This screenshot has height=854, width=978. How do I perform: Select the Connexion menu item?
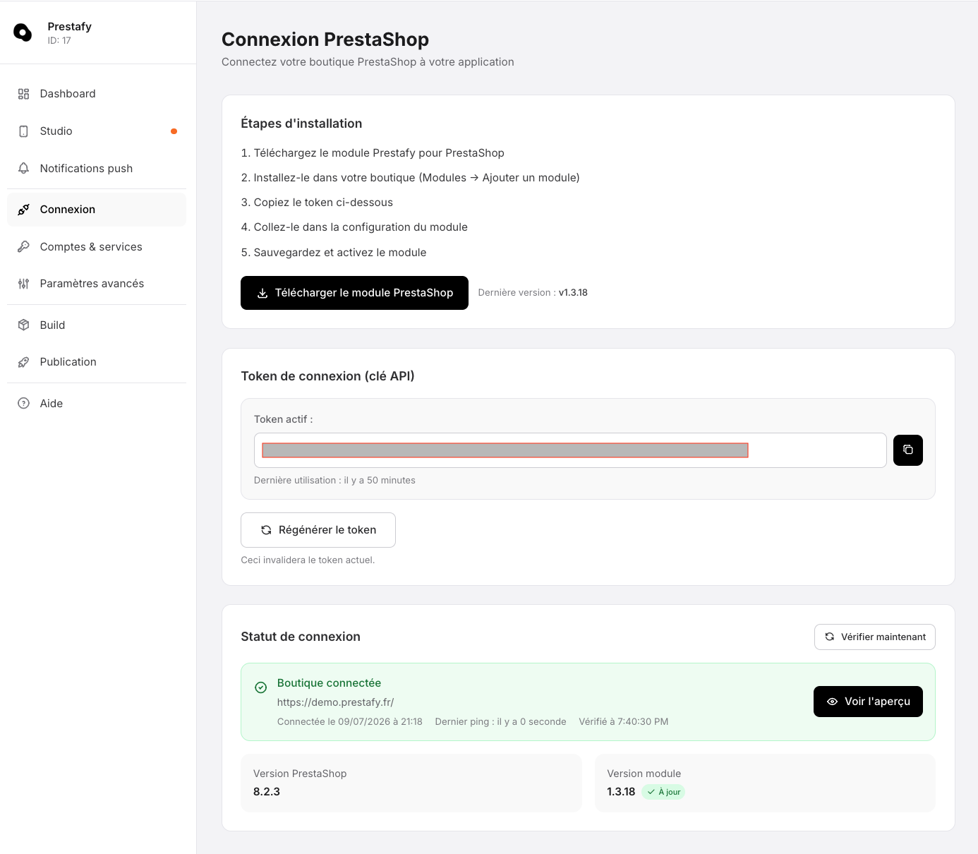click(97, 210)
